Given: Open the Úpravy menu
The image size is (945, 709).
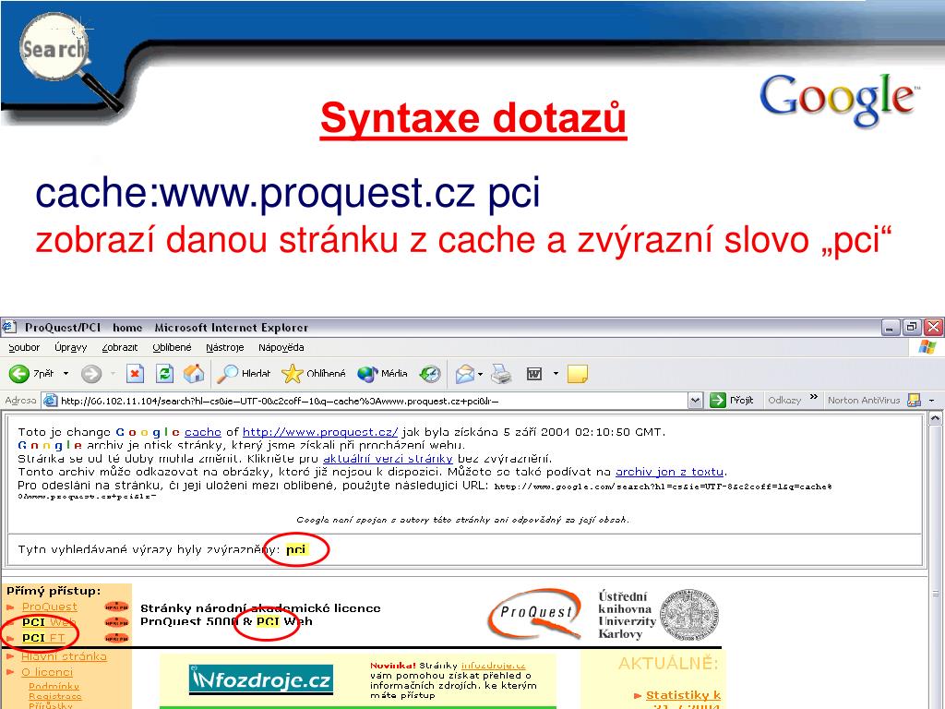Looking at the screenshot, I should coord(70,347).
